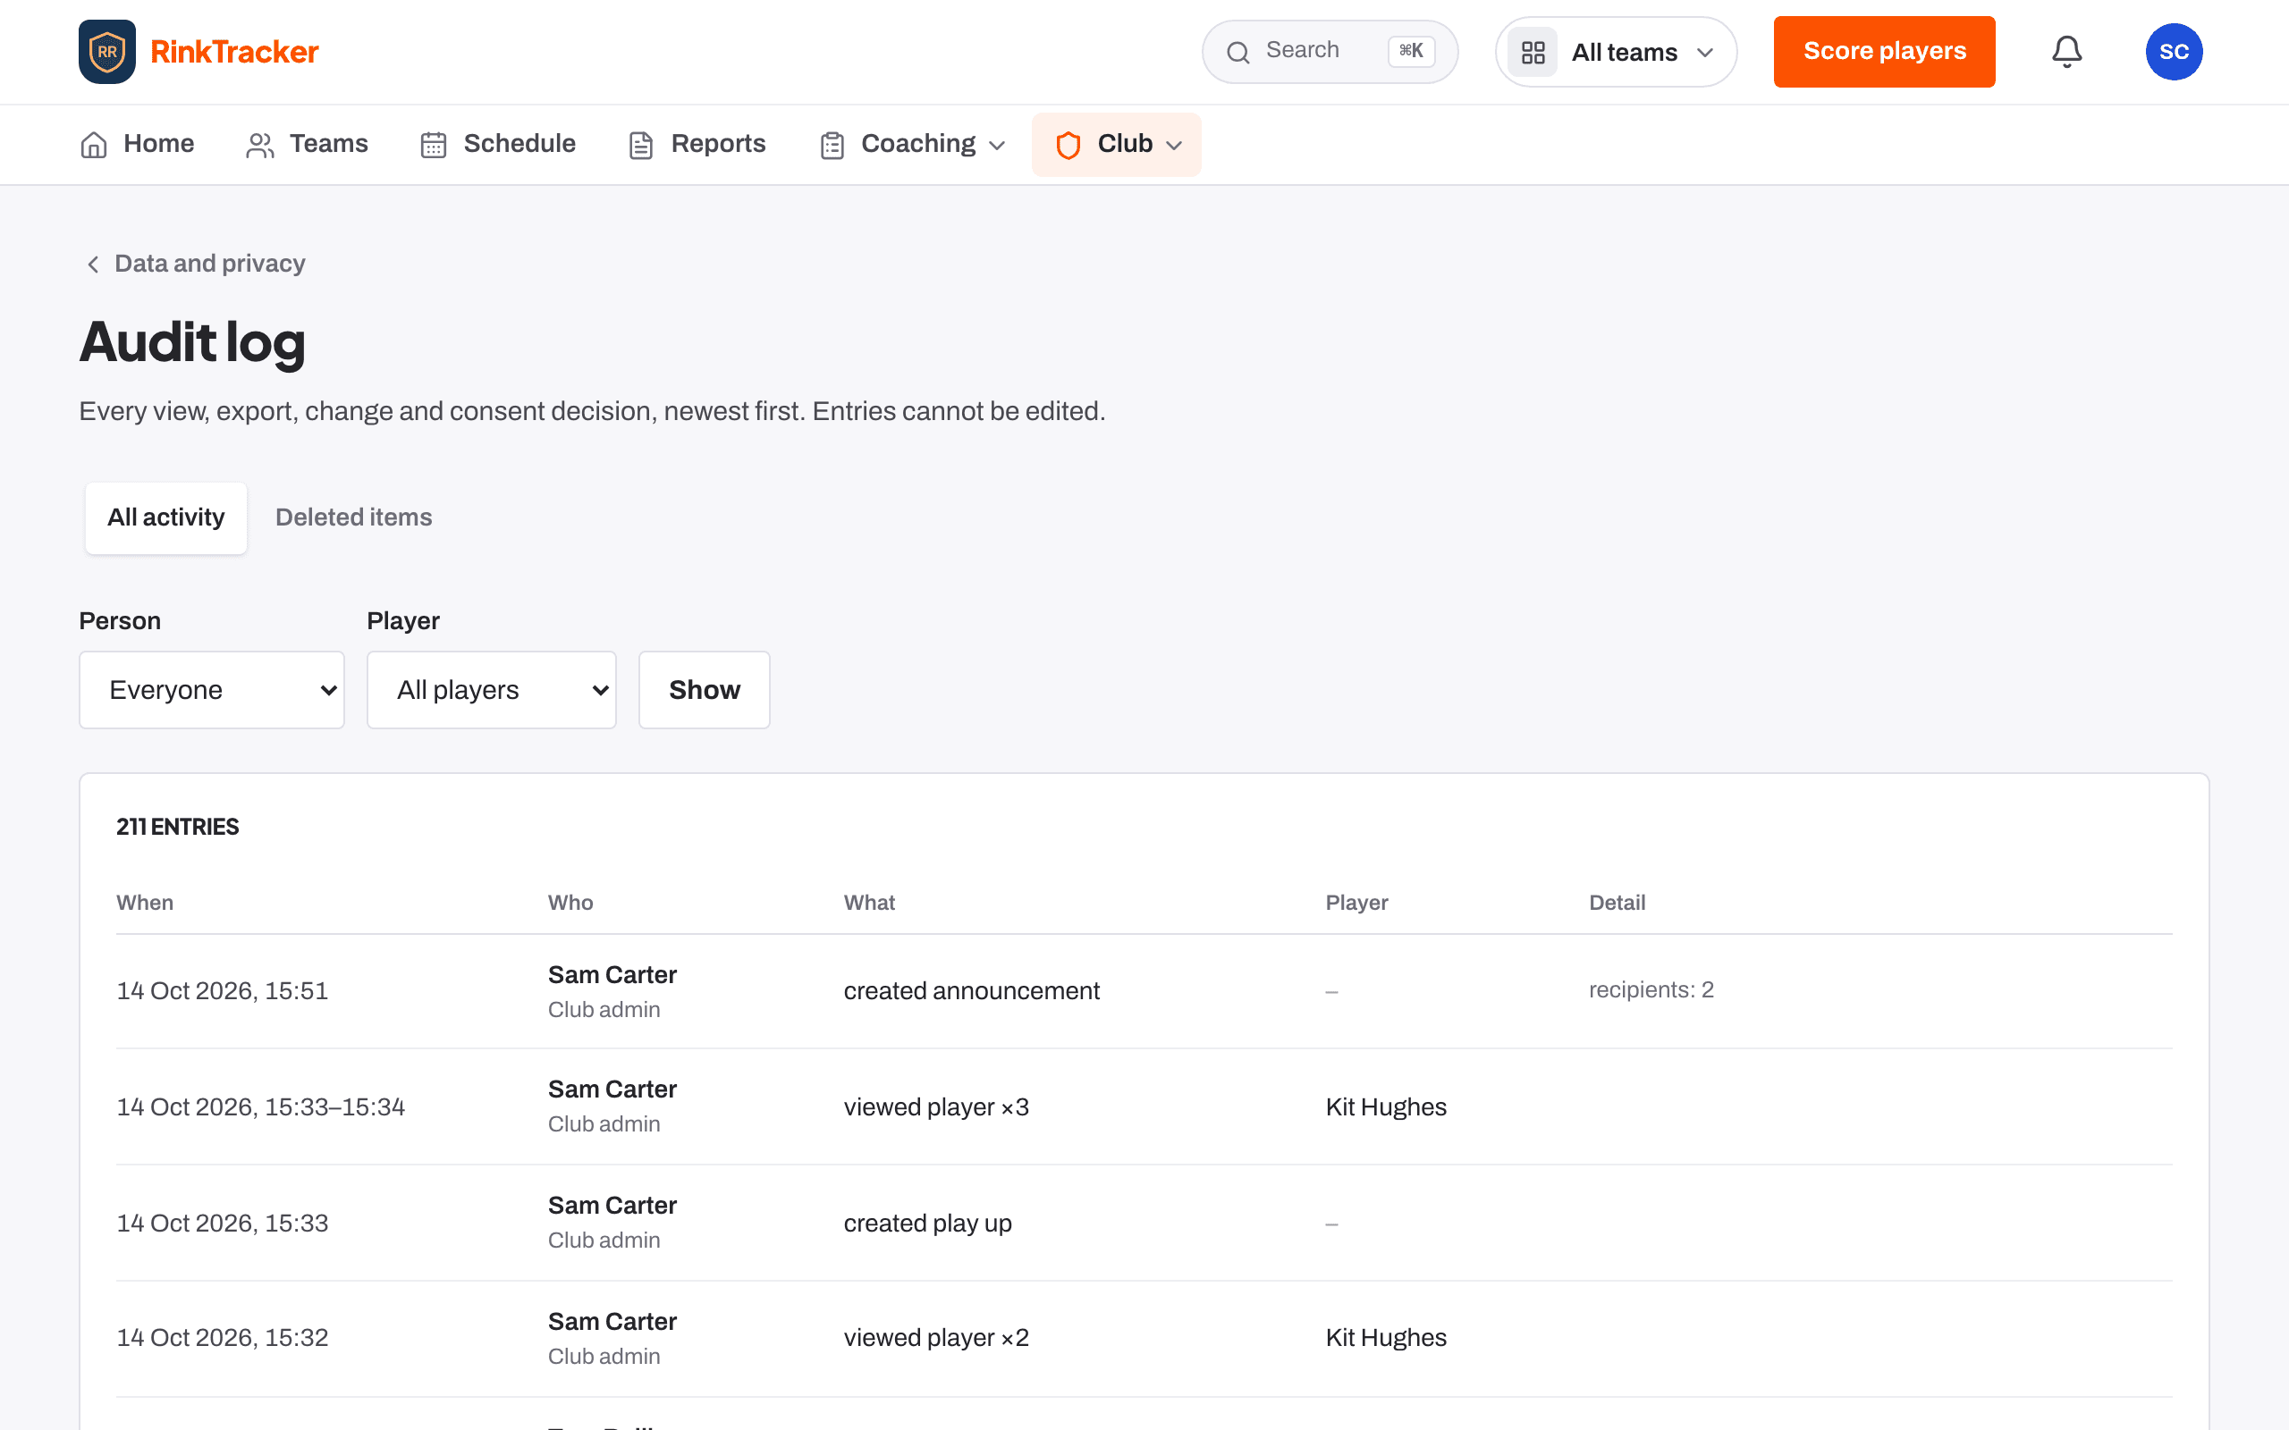Expand the Club menu chevron

(1174, 146)
